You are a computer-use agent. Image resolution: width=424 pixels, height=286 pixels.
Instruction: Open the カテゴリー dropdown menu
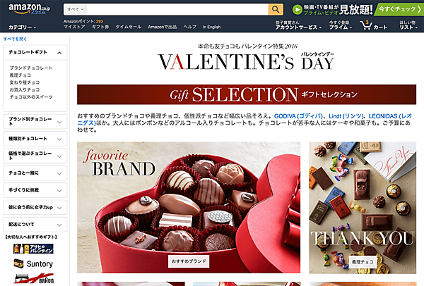[x=22, y=27]
